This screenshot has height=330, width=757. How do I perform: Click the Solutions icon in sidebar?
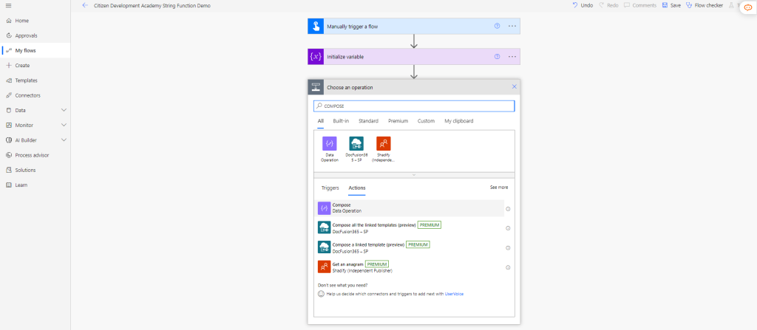(x=9, y=171)
